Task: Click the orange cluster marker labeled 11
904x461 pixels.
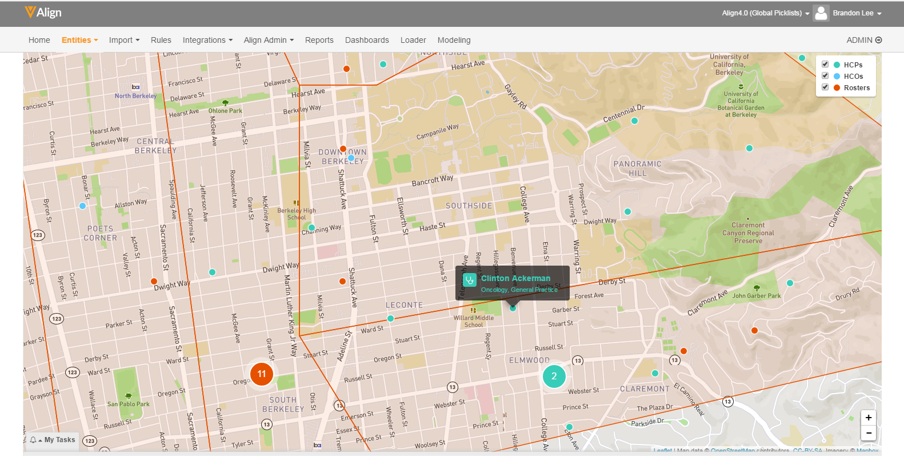Action: pyautogui.click(x=262, y=374)
